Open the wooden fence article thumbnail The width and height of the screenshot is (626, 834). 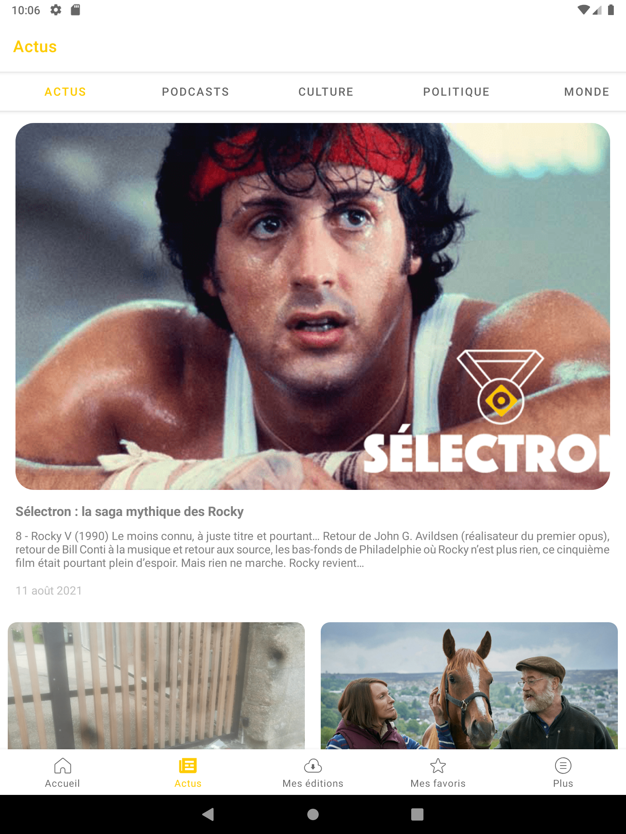click(156, 685)
